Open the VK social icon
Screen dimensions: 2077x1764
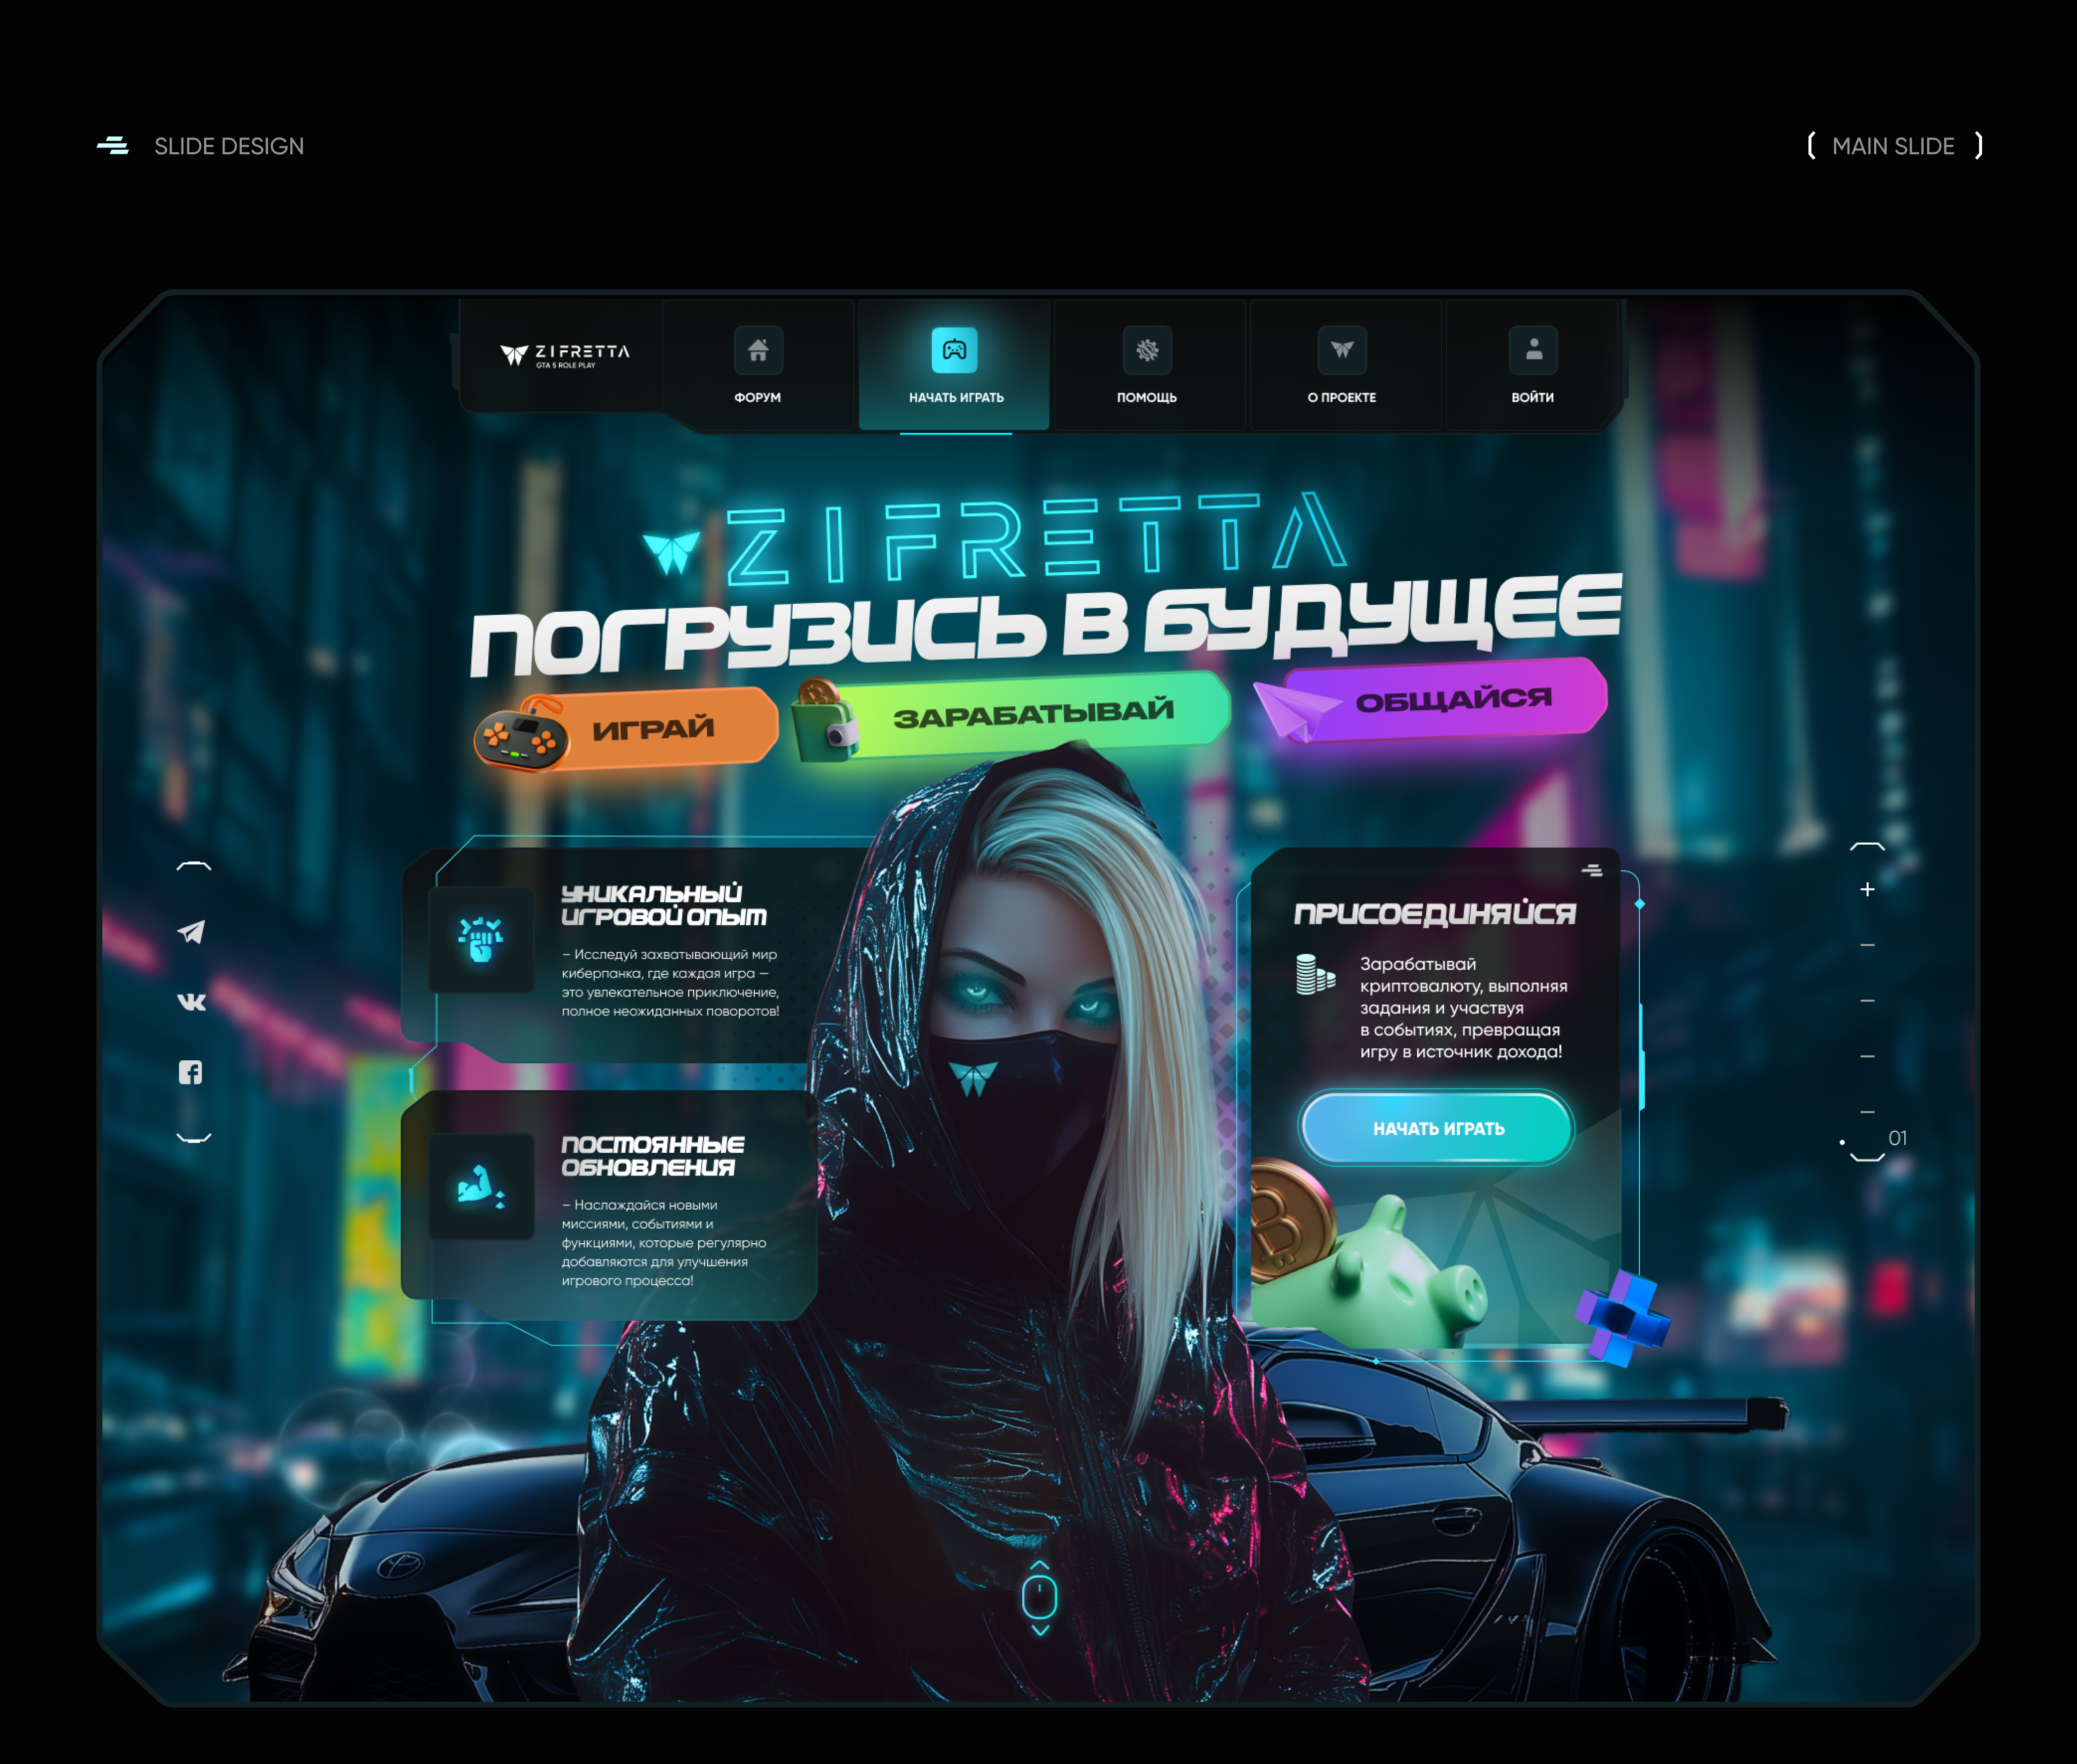click(x=191, y=1002)
